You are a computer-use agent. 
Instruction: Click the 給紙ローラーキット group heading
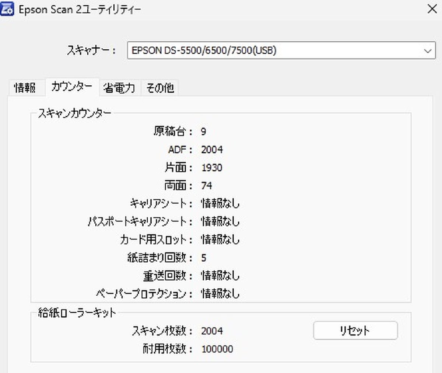click(77, 313)
